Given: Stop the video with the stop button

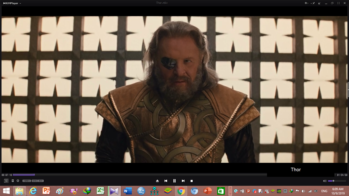Looking at the screenshot, I should [192, 181].
